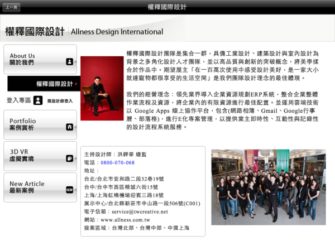This screenshot has width=335, height=251.
Task: Click the person icon on About Us
Action: 69,62
